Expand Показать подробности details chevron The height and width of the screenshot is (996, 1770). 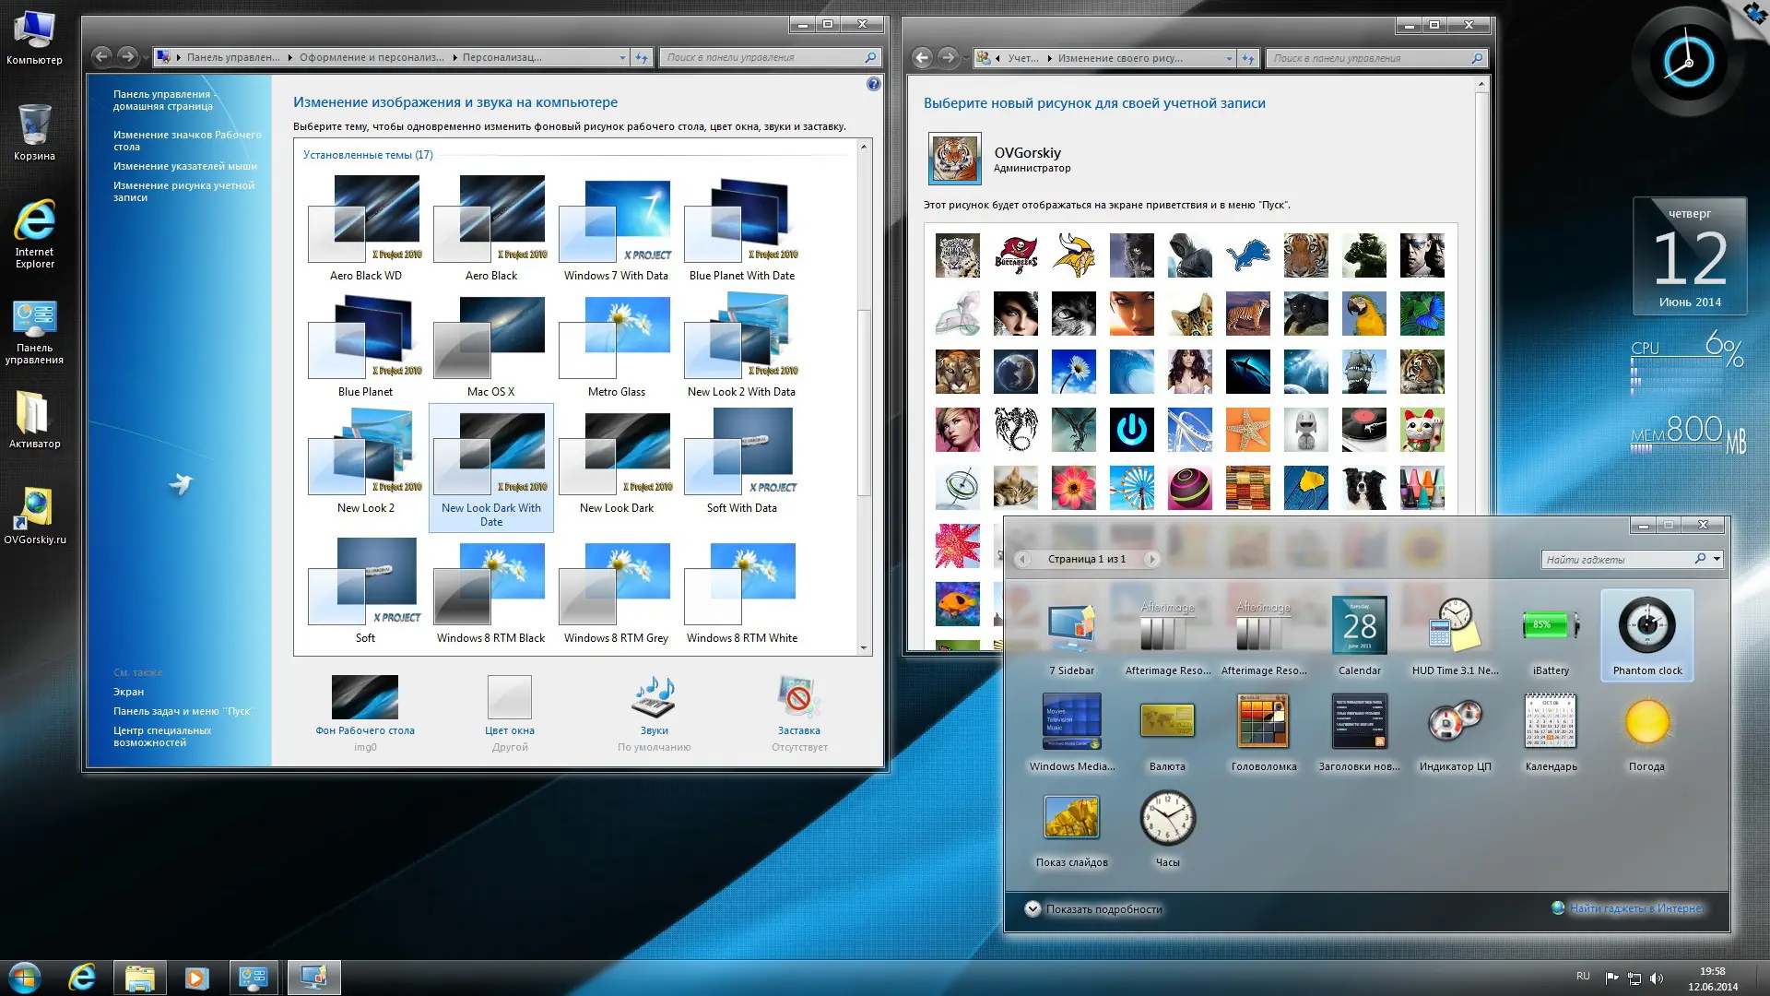click(x=1032, y=909)
